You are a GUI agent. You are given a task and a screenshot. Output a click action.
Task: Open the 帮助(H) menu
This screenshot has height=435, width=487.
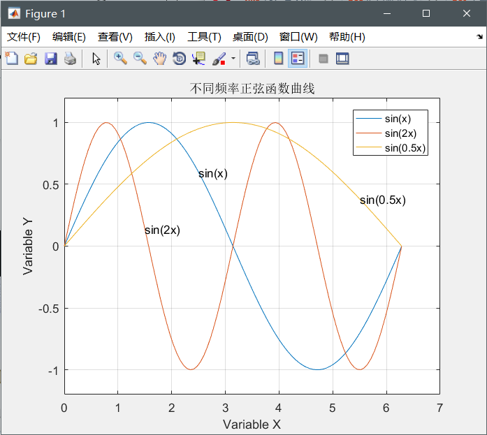coord(347,37)
